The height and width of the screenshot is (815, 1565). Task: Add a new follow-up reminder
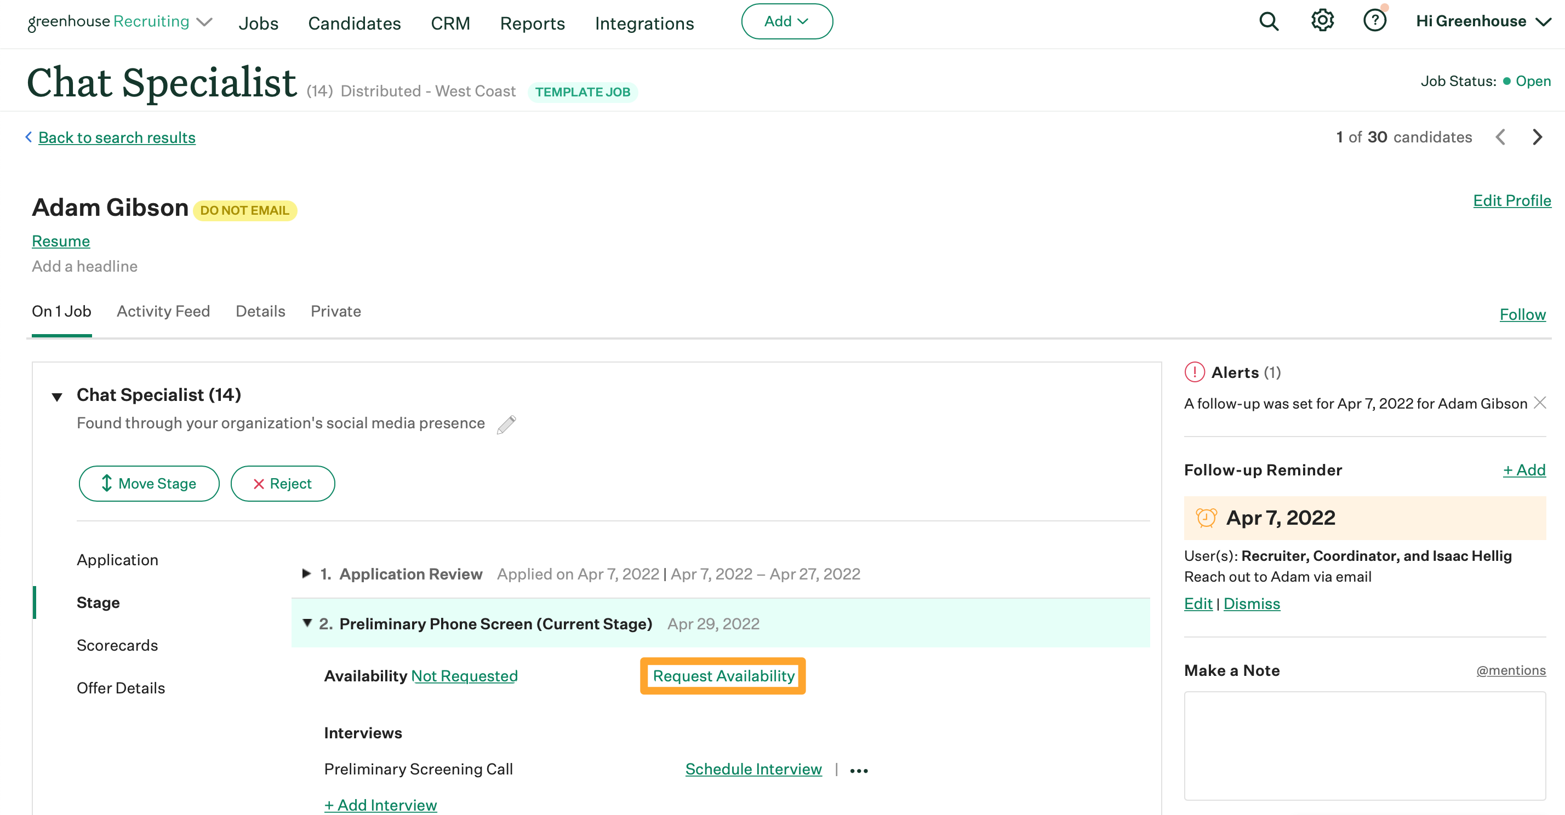click(x=1524, y=470)
